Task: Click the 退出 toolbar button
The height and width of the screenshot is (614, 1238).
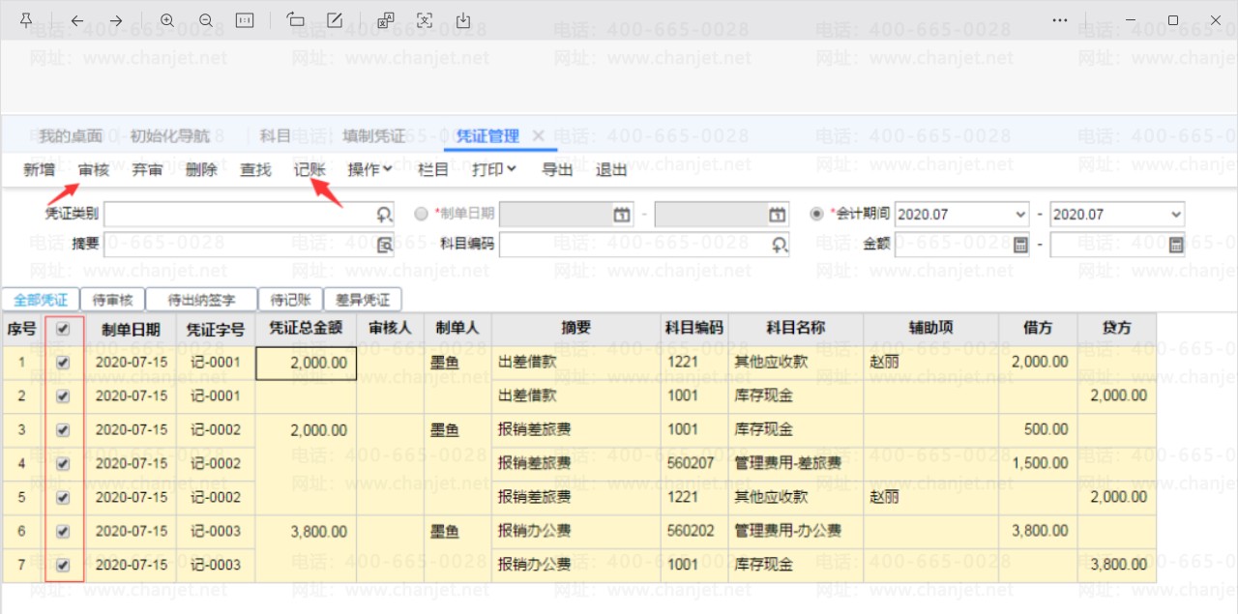Action: [x=611, y=170]
